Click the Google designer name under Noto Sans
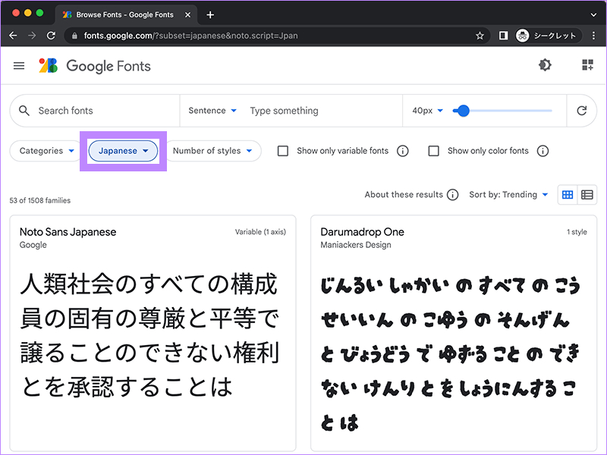The width and height of the screenshot is (607, 455). coord(33,245)
